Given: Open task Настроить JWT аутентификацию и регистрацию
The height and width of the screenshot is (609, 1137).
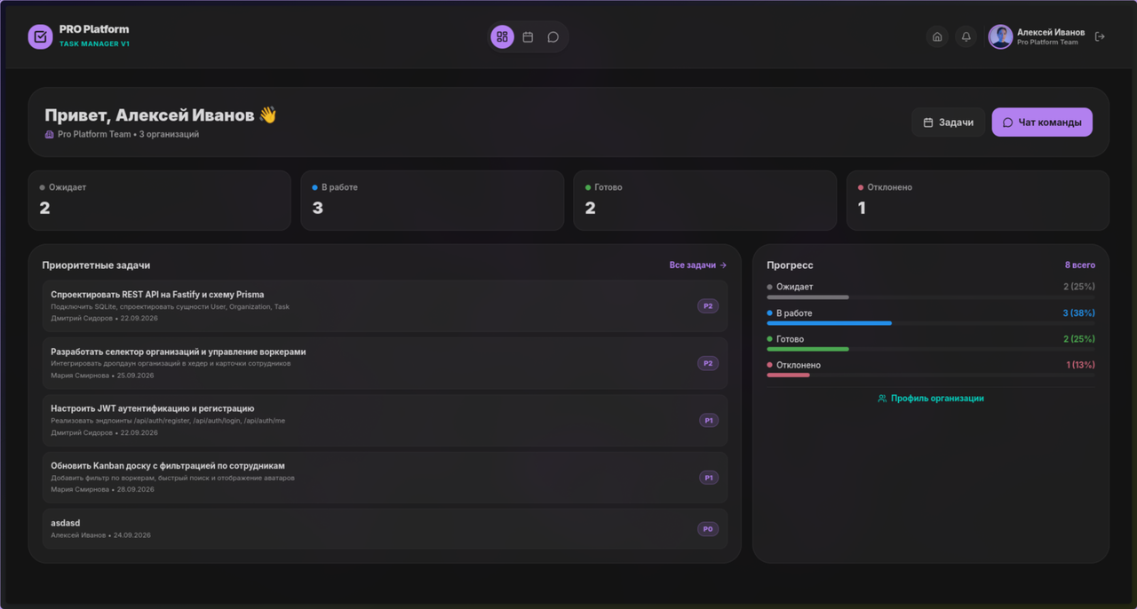Looking at the screenshot, I should [x=385, y=421].
